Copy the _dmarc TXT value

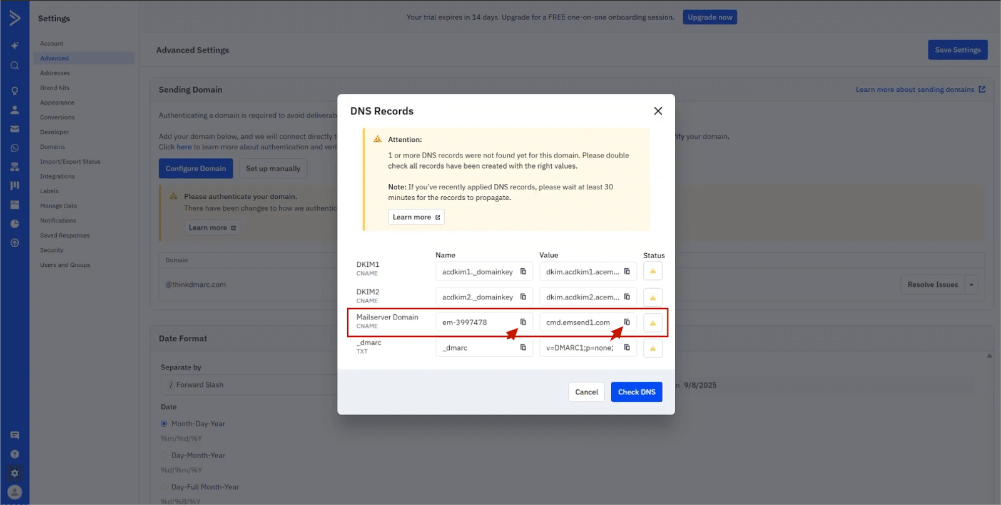coord(627,347)
